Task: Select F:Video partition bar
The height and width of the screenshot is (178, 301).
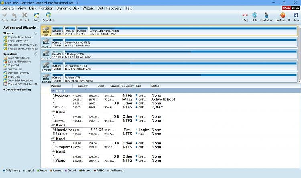Action: [x=181, y=78]
